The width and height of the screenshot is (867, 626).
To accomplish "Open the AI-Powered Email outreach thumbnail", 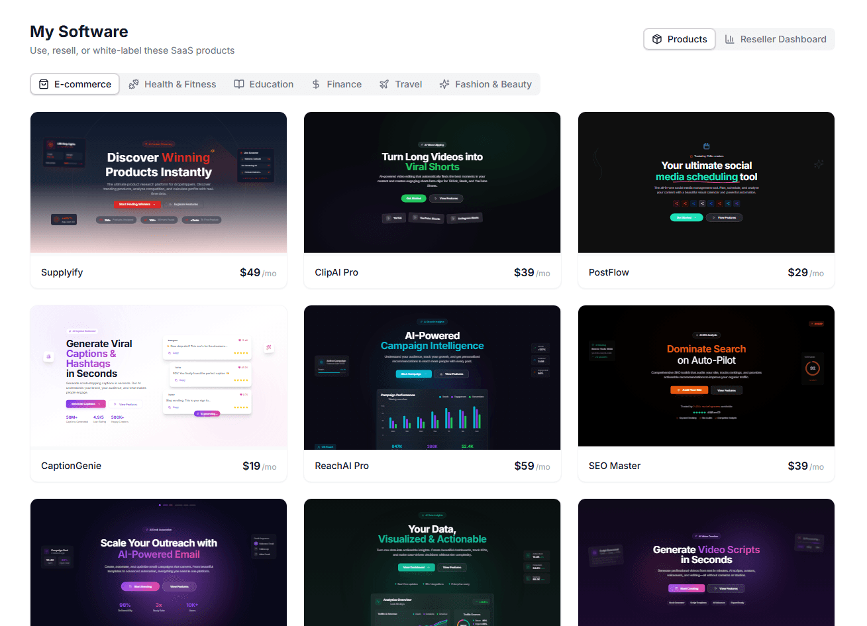I will click(158, 562).
